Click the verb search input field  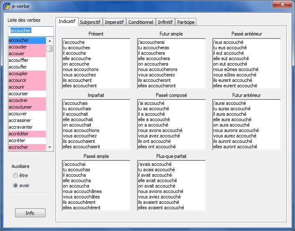(x=31, y=30)
